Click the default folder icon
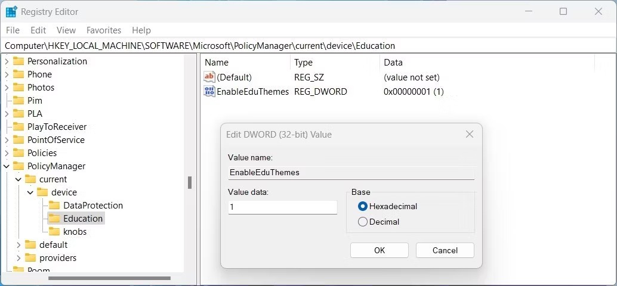Image resolution: width=617 pixels, height=286 pixels. [x=30, y=245]
